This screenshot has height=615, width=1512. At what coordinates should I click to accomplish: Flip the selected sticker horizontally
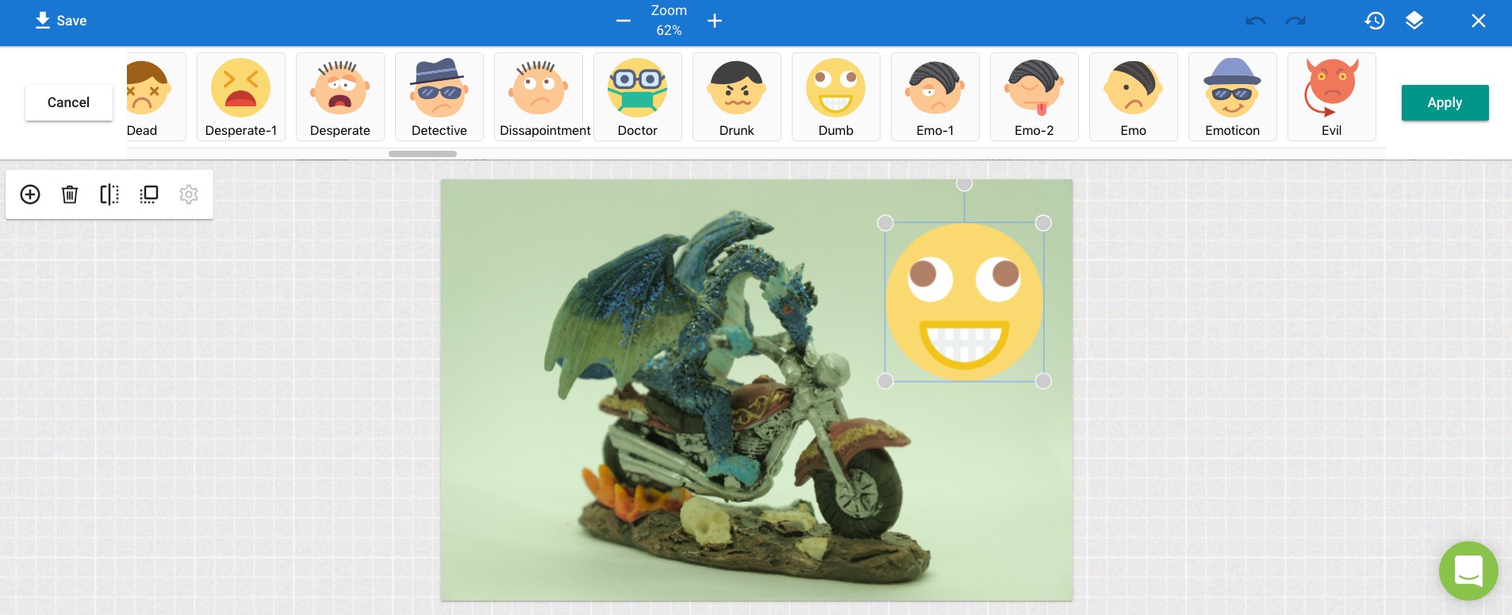coord(109,194)
